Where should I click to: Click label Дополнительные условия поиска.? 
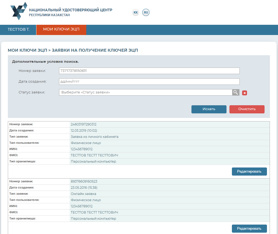45,62
